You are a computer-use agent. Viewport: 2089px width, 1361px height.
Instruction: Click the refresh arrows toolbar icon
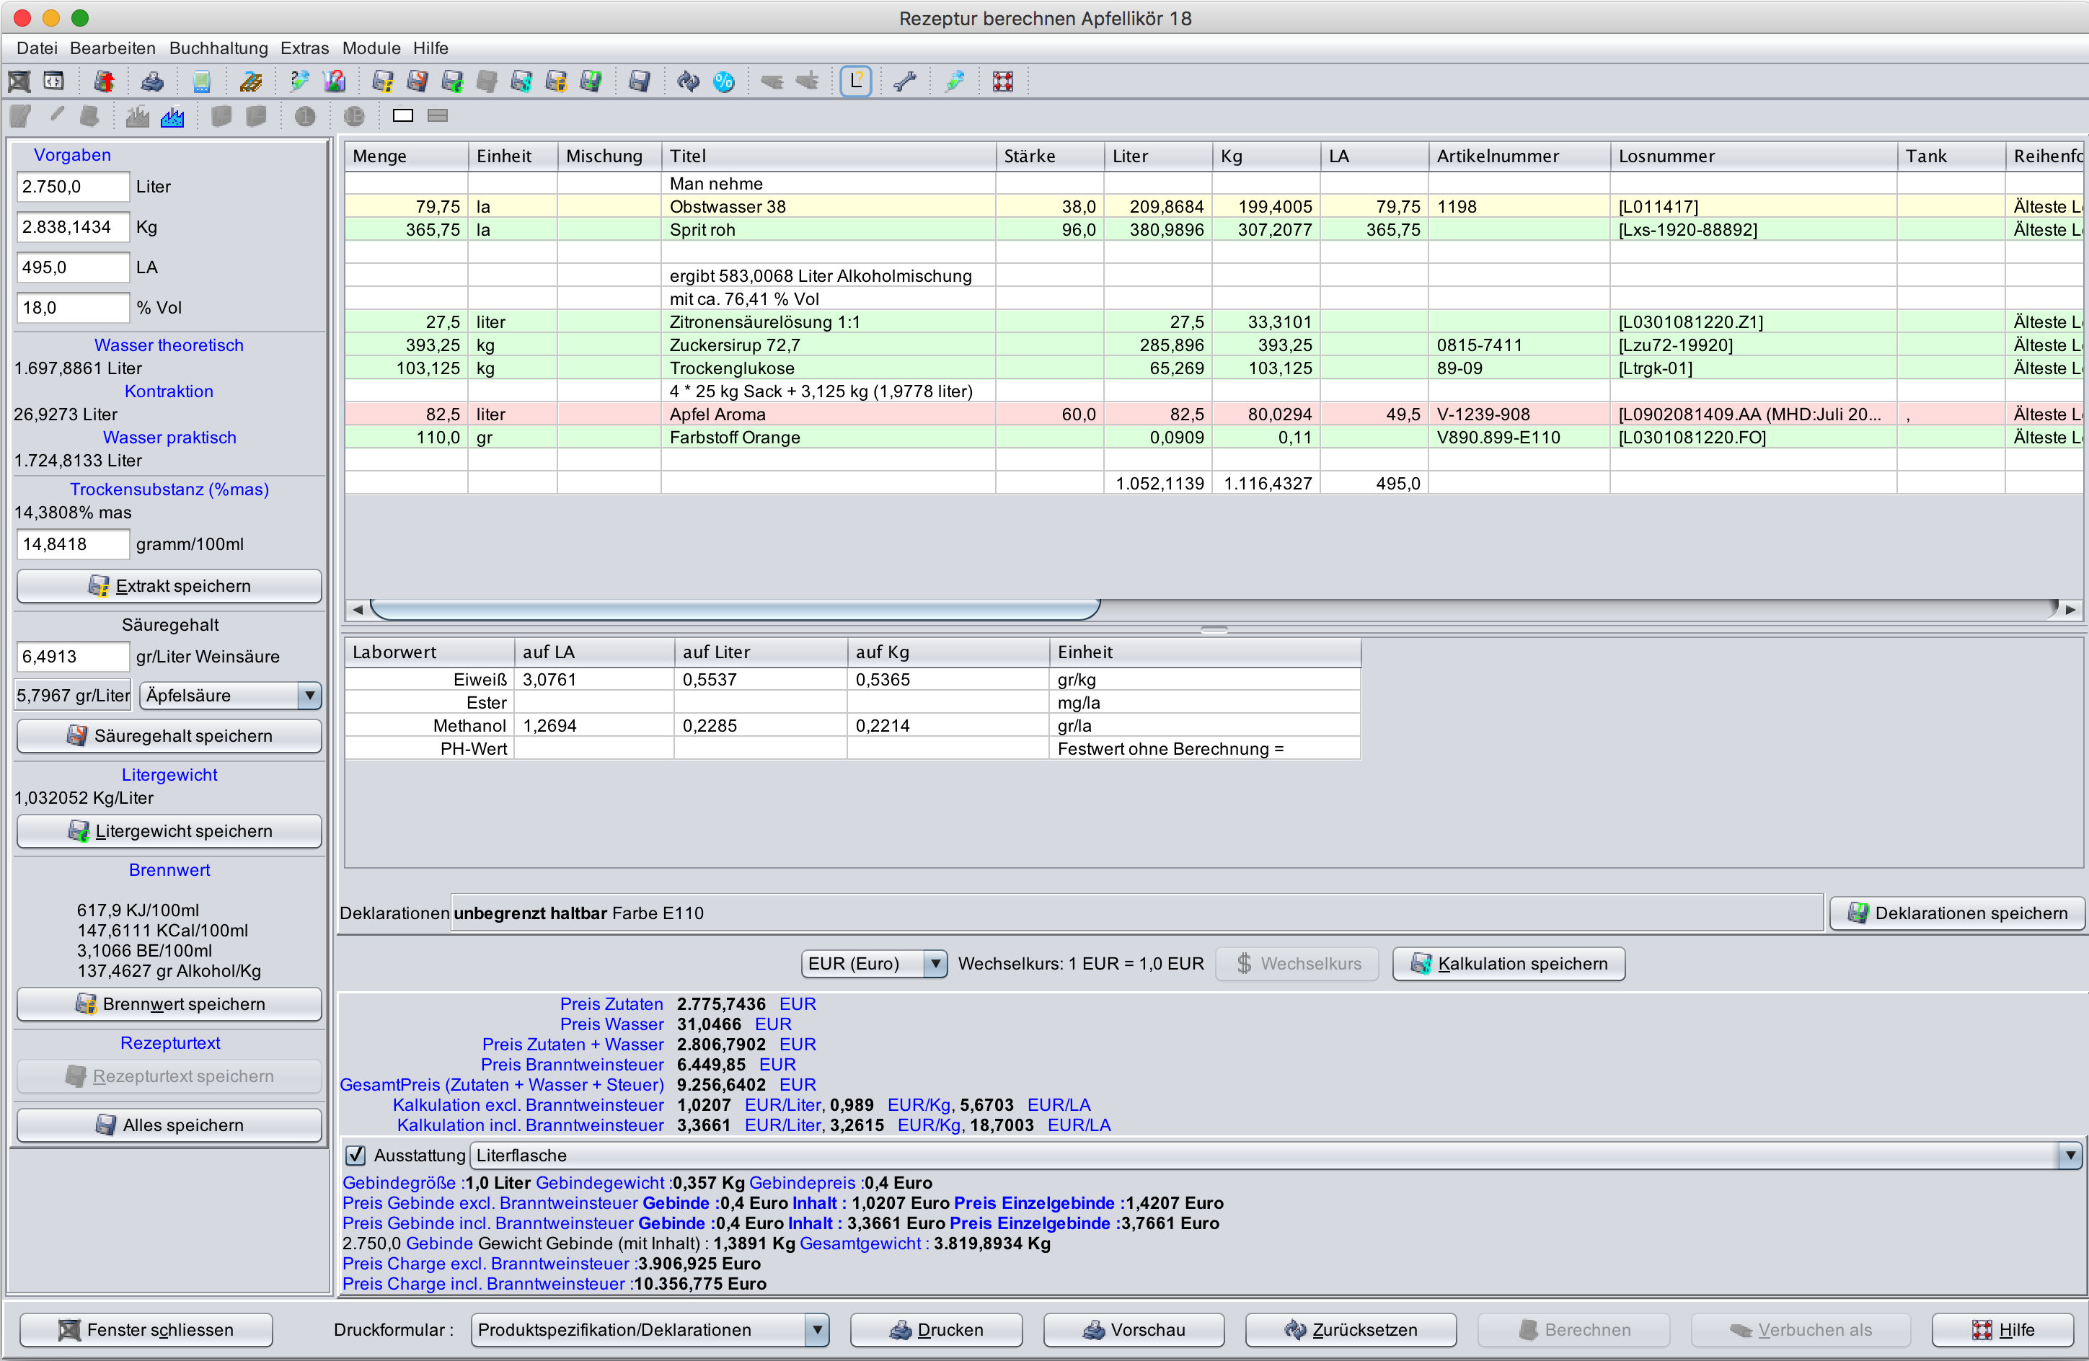click(688, 81)
